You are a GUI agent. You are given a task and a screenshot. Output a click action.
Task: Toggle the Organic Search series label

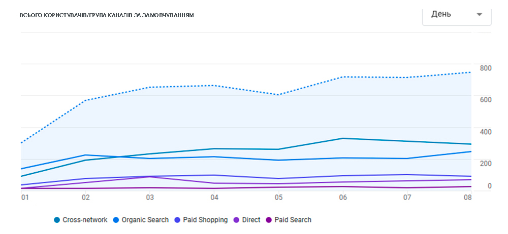144,220
